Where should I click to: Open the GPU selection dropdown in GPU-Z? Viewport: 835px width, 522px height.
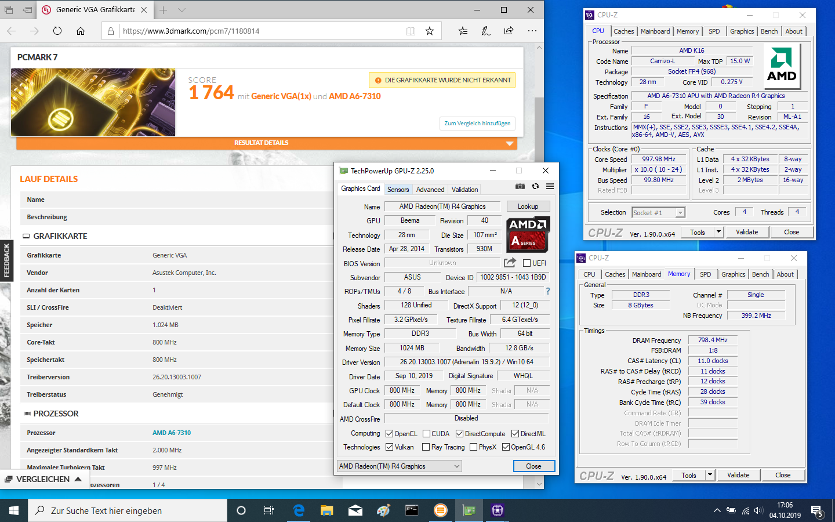pos(400,466)
